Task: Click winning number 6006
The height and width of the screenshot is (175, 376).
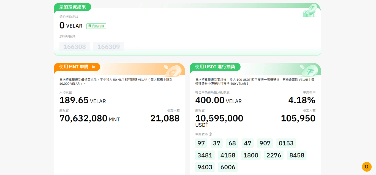Action: tap(228, 167)
